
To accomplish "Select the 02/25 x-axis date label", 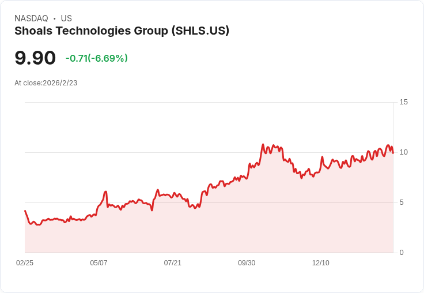I will pos(25,263).
